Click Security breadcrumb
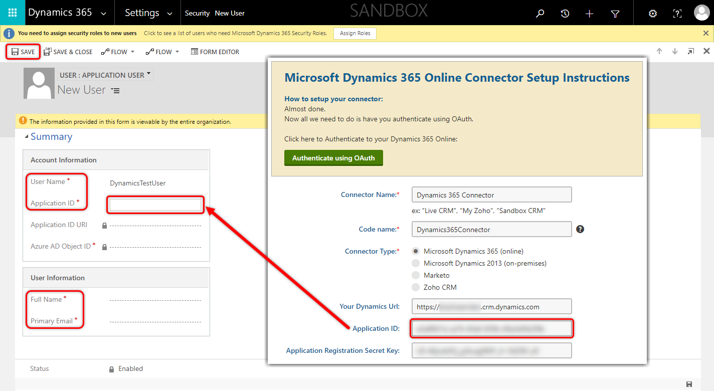The width and height of the screenshot is (714, 391). point(197,14)
